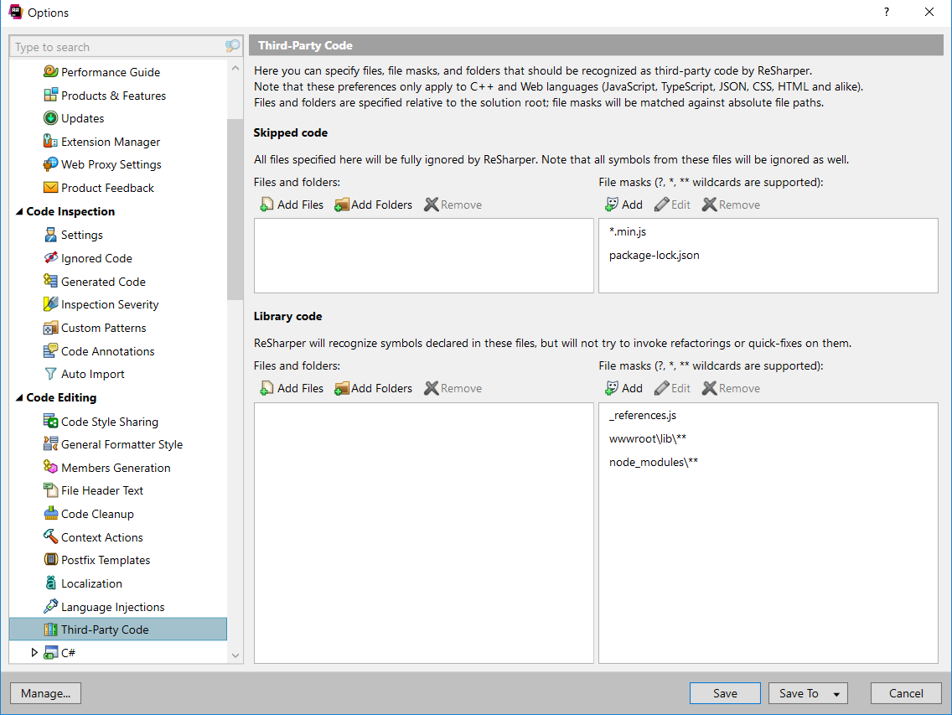
Task: Click the search magnifier icon
Action: 232,46
